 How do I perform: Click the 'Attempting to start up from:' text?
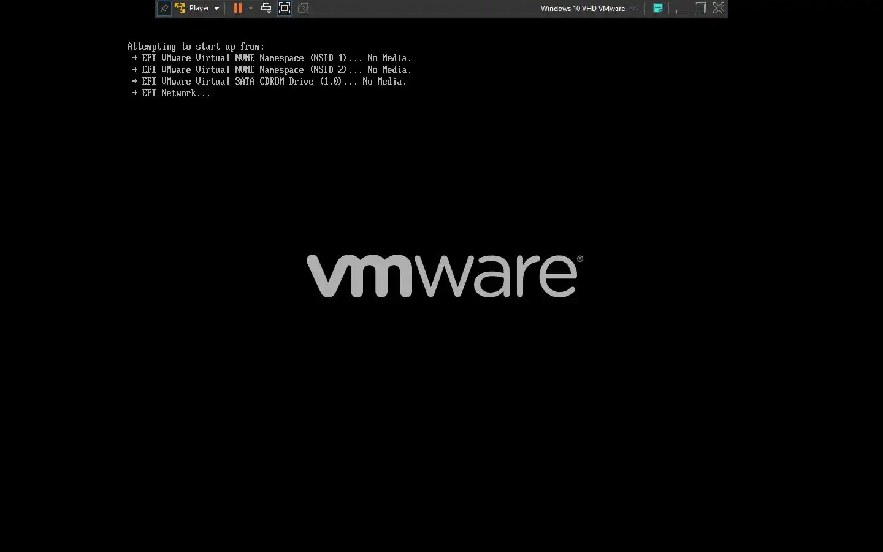click(x=196, y=47)
